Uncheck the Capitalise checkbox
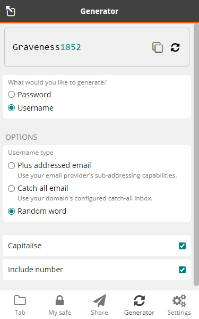 coord(182,246)
